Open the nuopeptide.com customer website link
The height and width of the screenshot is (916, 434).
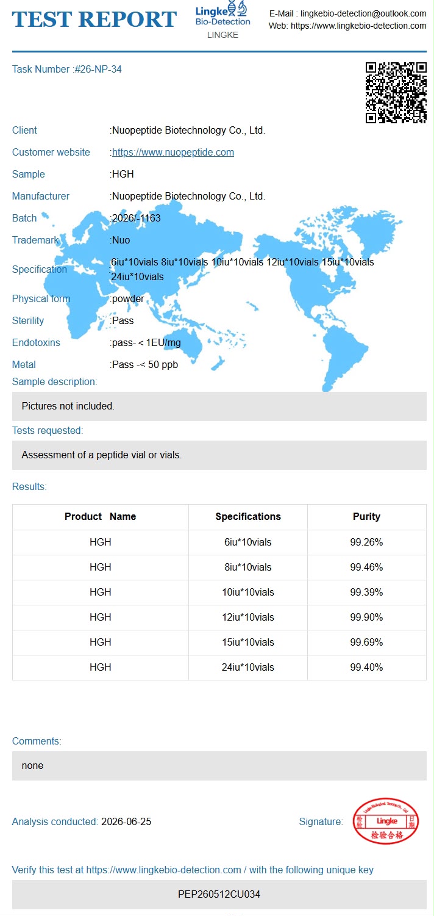[173, 152]
